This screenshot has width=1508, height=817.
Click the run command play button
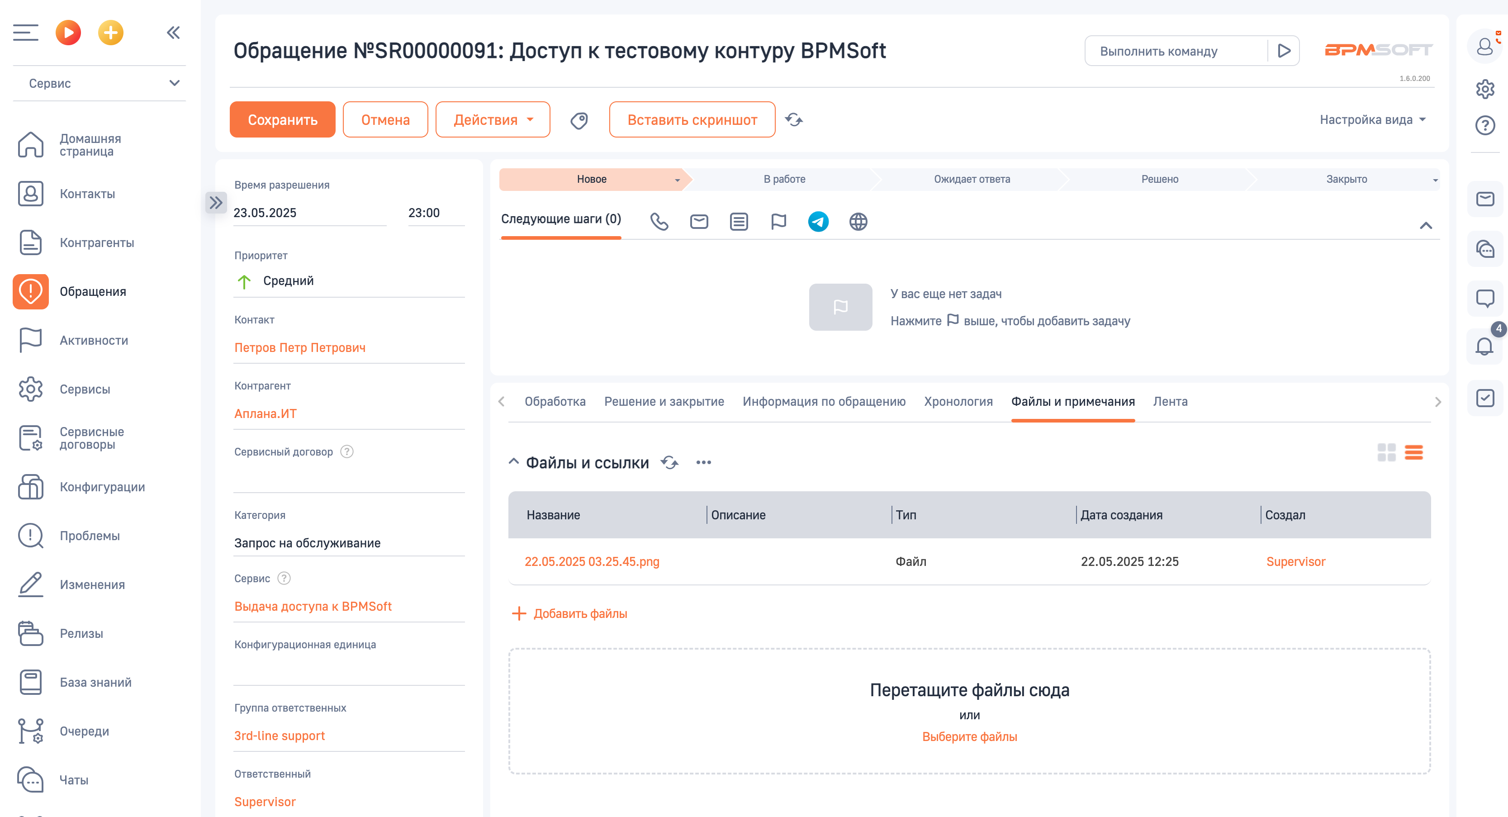point(1283,51)
